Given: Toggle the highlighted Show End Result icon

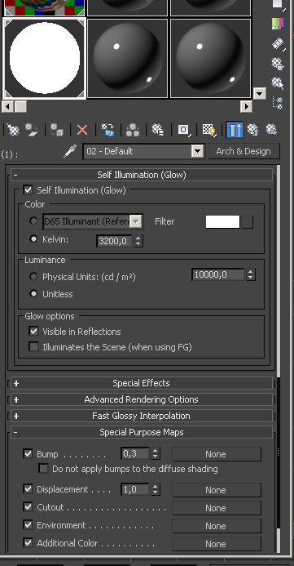Looking at the screenshot, I should [x=235, y=130].
